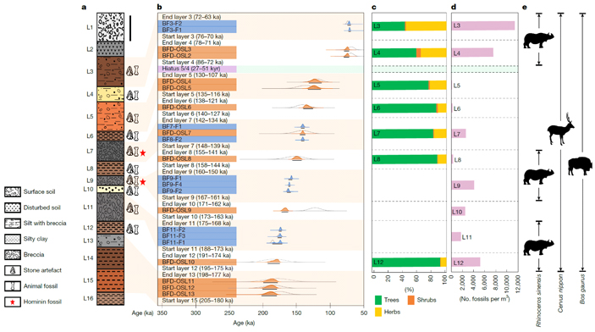This screenshot has height=332, width=595.
Task: Click the bottom rhinoceros silhouette near L12
Action: click(539, 247)
